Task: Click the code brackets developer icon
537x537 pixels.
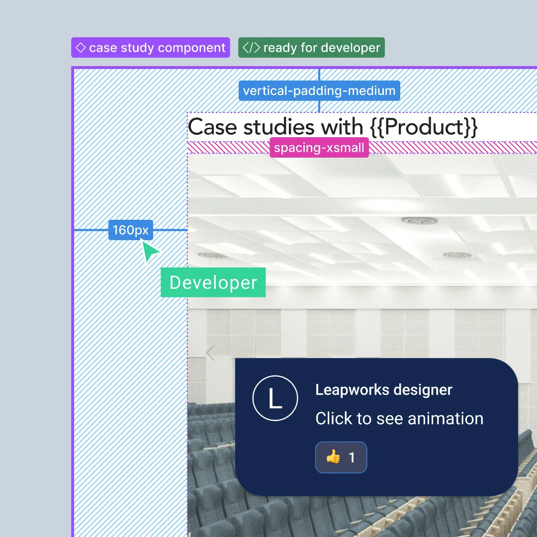Action: 251,48
